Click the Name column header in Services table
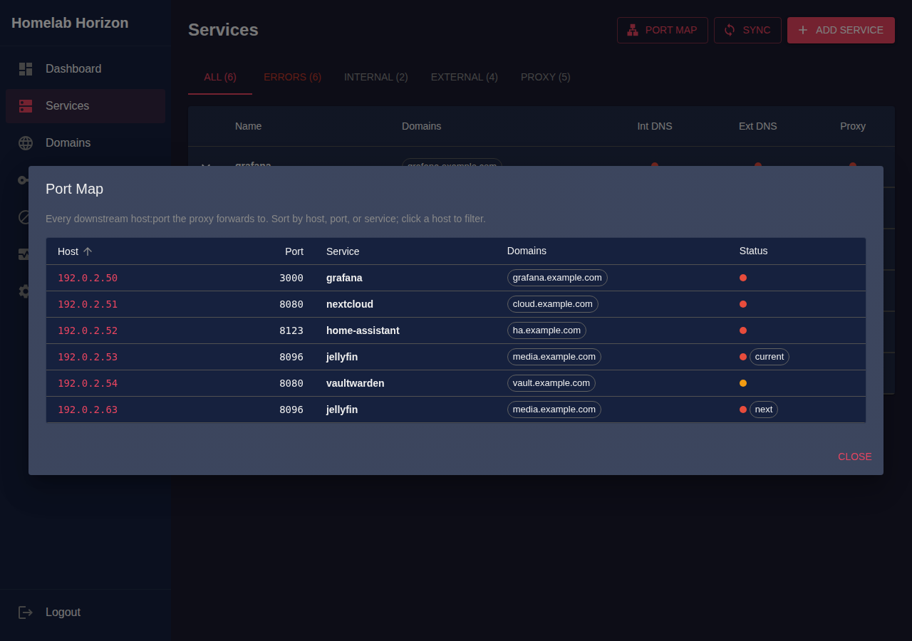 (x=249, y=126)
